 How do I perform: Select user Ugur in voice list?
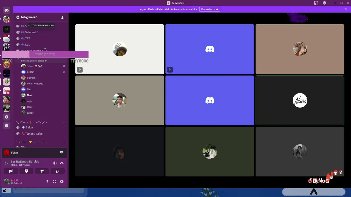tap(44, 107)
